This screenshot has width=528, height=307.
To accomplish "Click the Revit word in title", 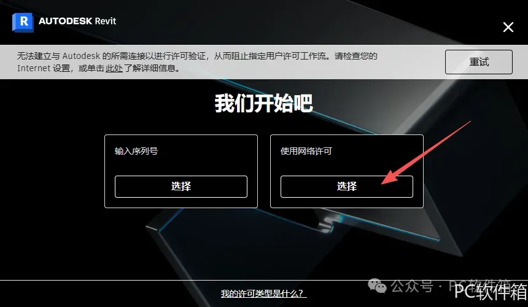I will (106, 21).
